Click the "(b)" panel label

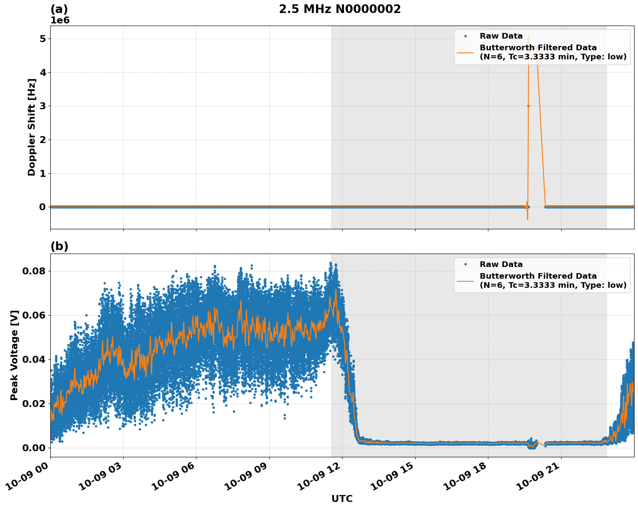pos(59,246)
